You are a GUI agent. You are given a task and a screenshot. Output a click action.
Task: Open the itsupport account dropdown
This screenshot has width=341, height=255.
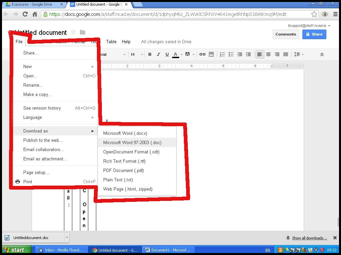pyautogui.click(x=309, y=26)
